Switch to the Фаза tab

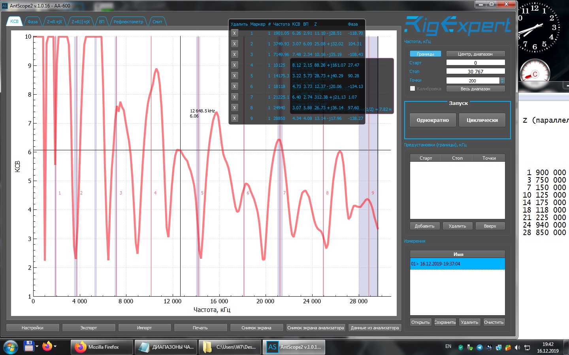[x=32, y=22]
